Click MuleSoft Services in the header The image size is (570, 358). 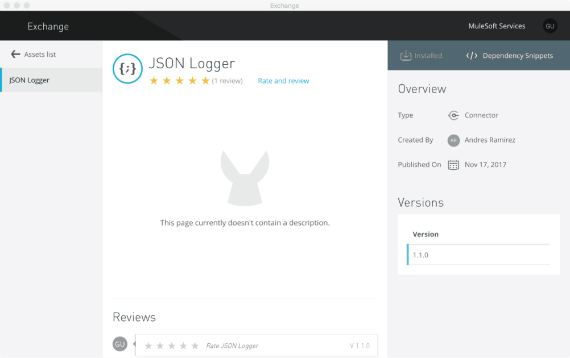click(498, 26)
